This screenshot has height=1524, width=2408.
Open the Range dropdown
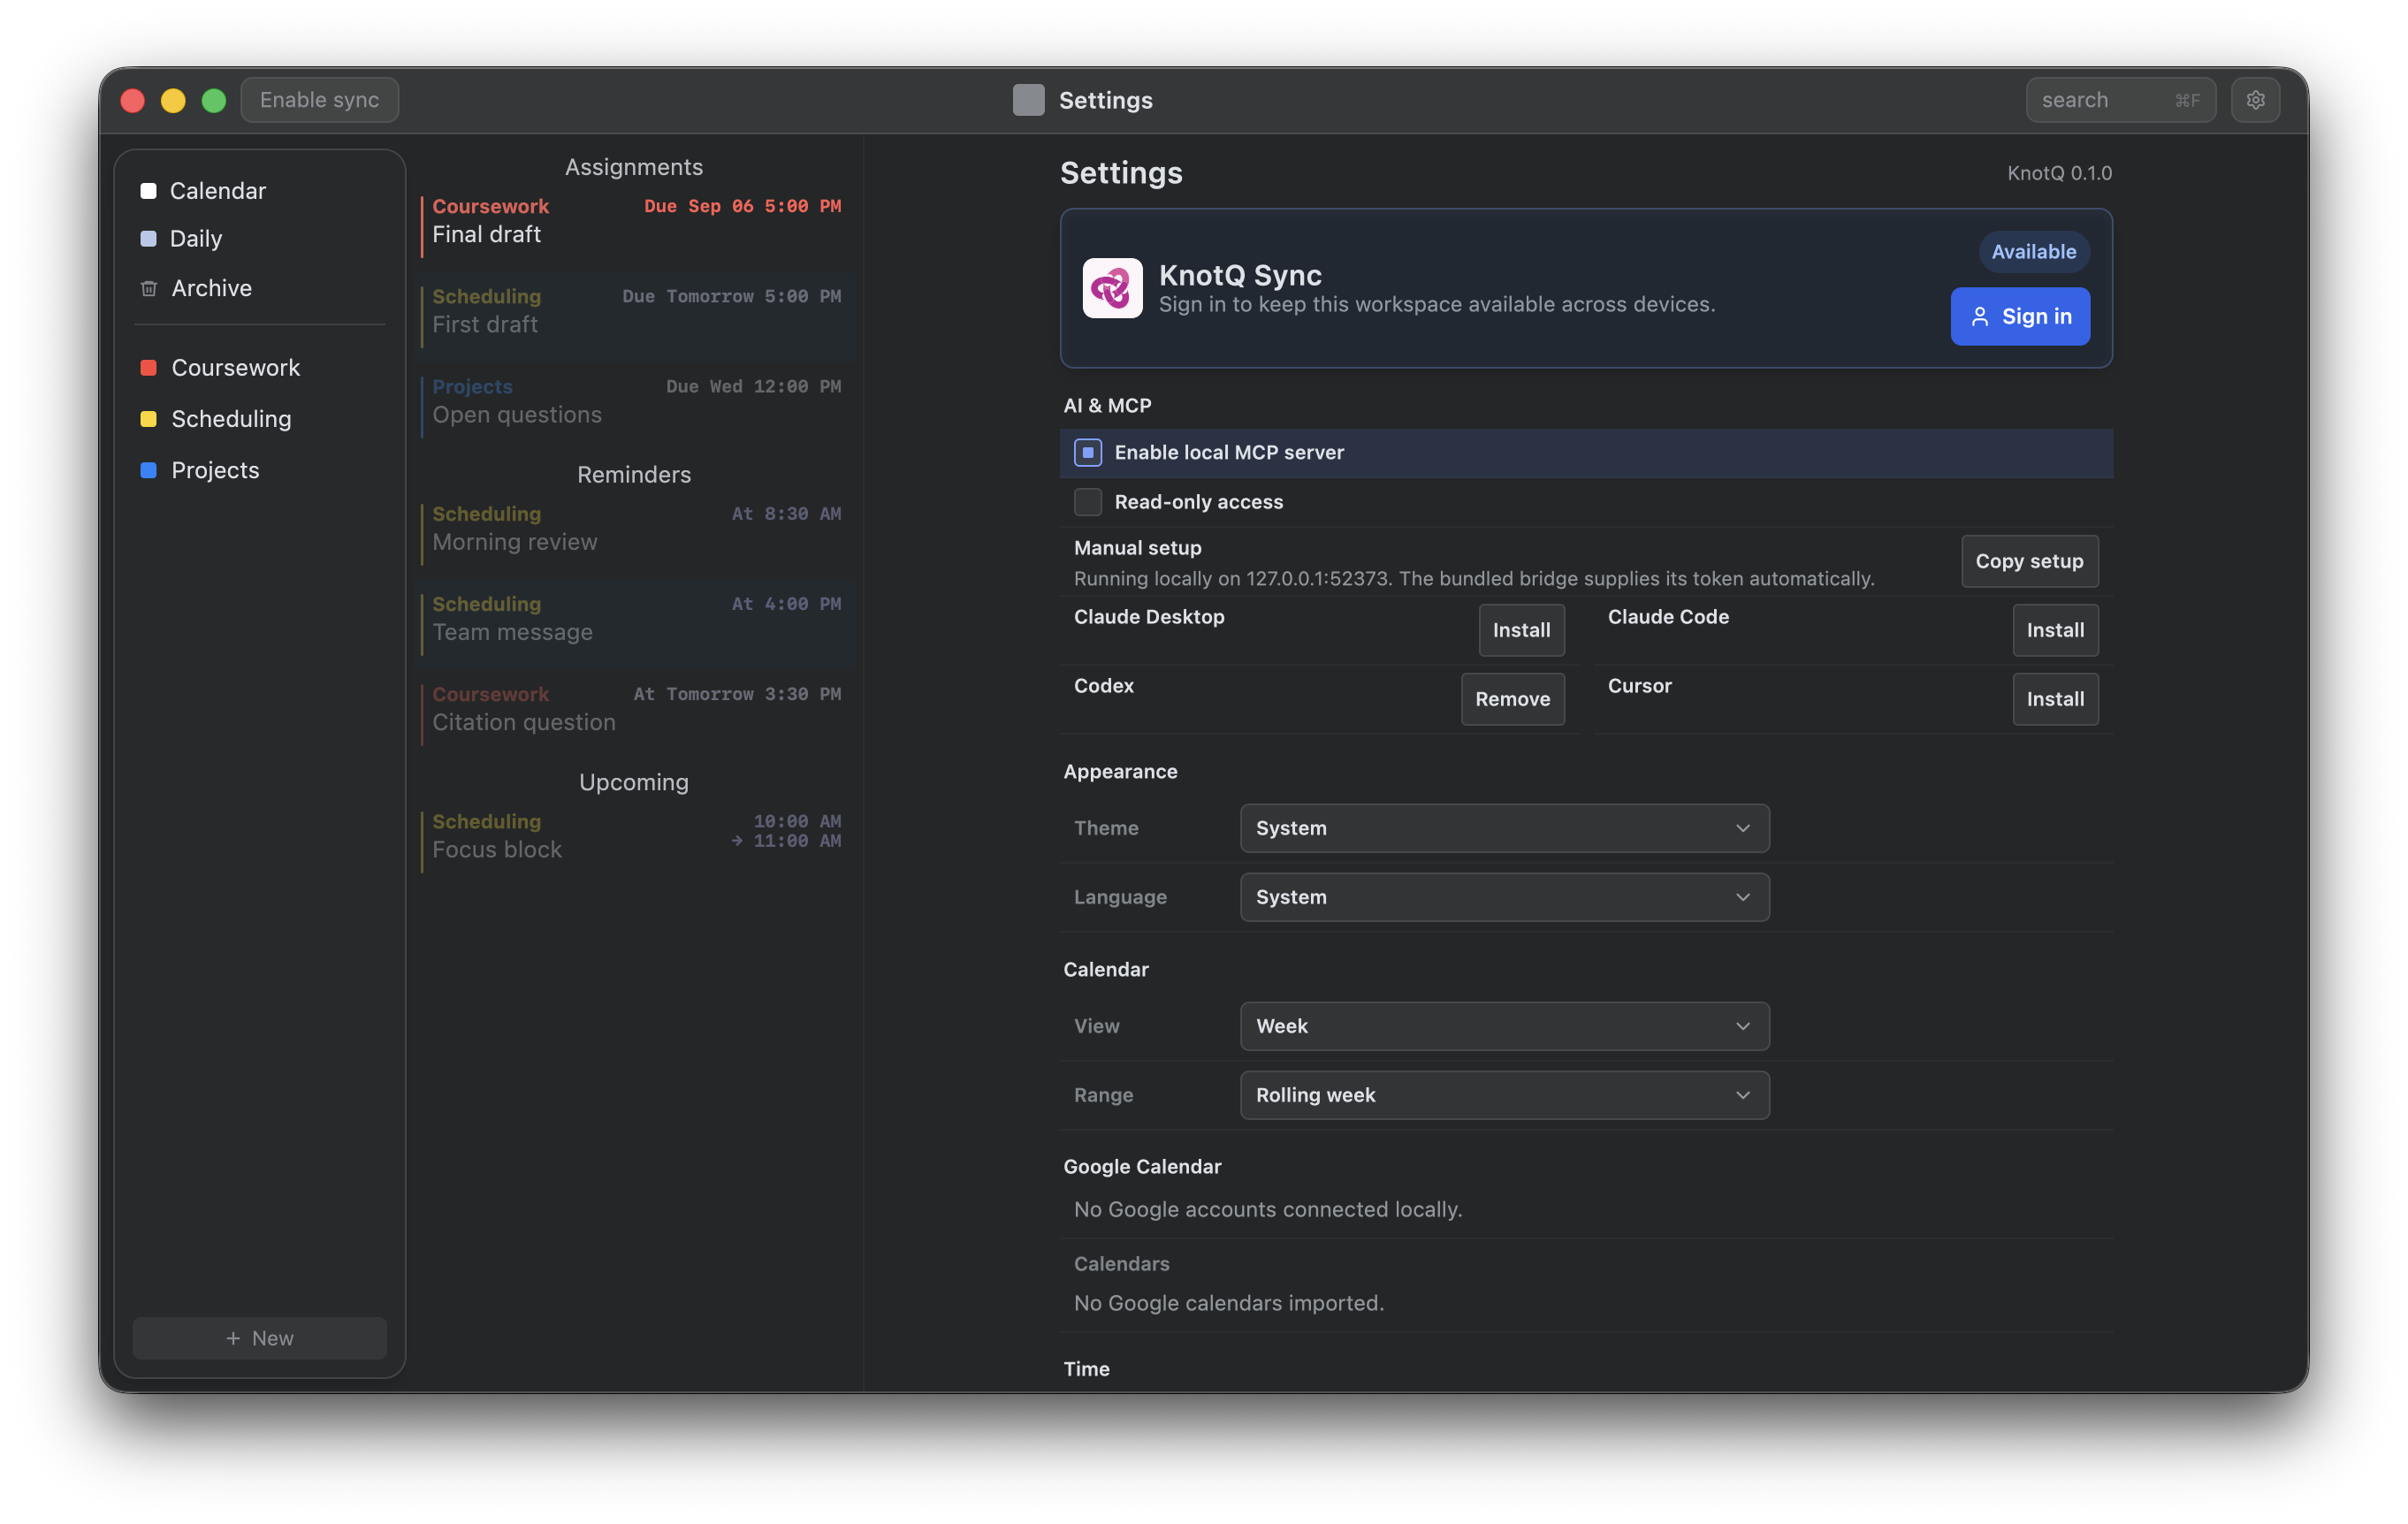[x=1504, y=1095]
